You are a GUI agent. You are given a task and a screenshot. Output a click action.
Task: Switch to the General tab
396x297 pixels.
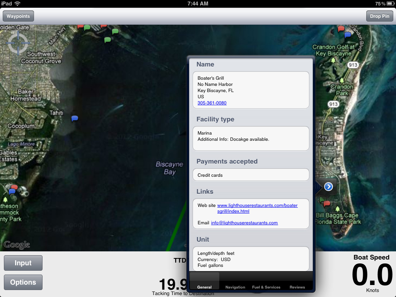(x=204, y=281)
